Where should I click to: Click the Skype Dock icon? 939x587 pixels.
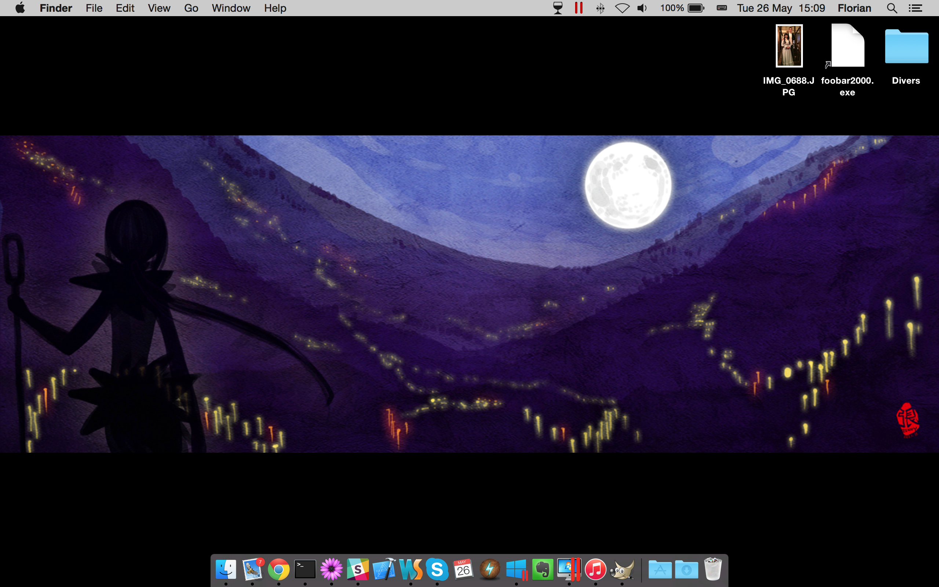click(x=437, y=569)
